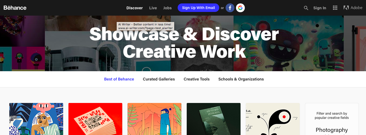Open the black flower diagram thumbnail
The height and width of the screenshot is (135, 366).
[x=273, y=119]
